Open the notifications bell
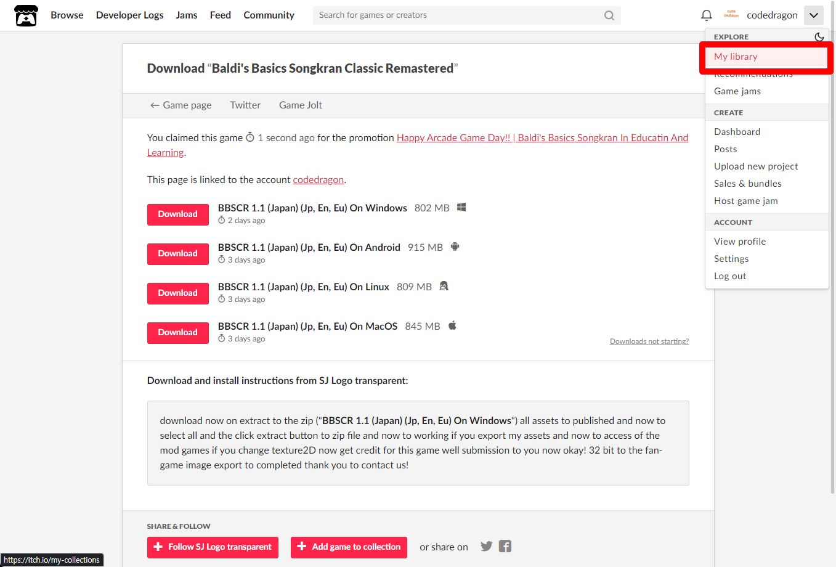The image size is (836, 567). pyautogui.click(x=707, y=15)
